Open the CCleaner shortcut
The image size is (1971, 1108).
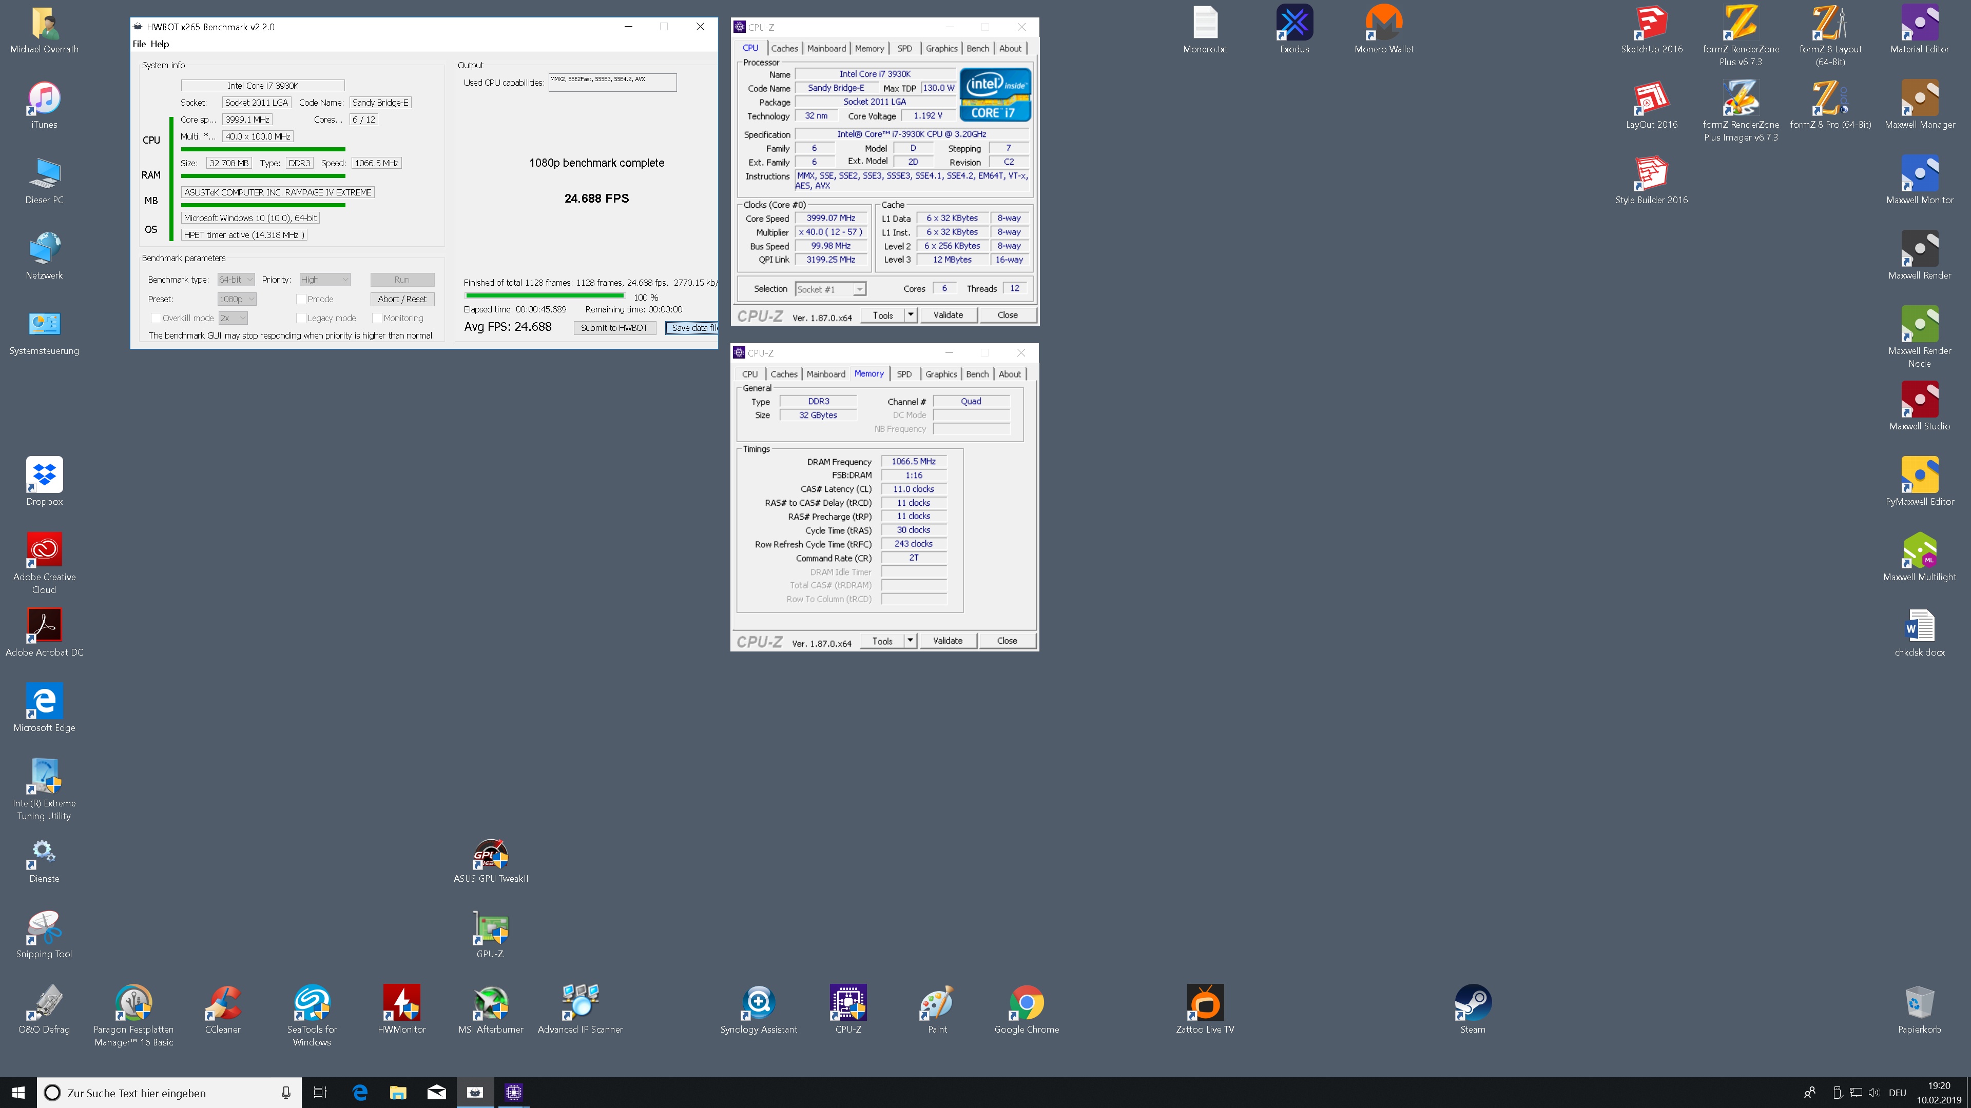click(x=223, y=1010)
